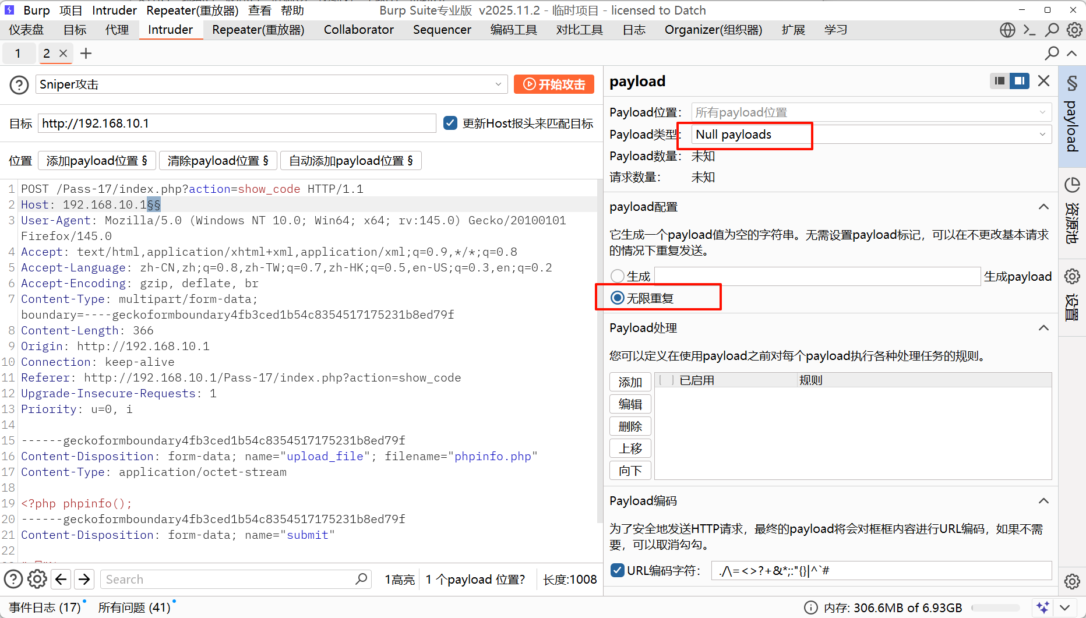The height and width of the screenshot is (618, 1086).
Task: Select Intruder attack tab 1
Action: (x=18, y=54)
